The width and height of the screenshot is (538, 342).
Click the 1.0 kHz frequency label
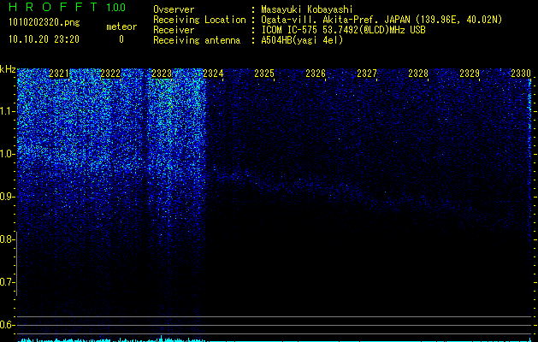pos(7,154)
